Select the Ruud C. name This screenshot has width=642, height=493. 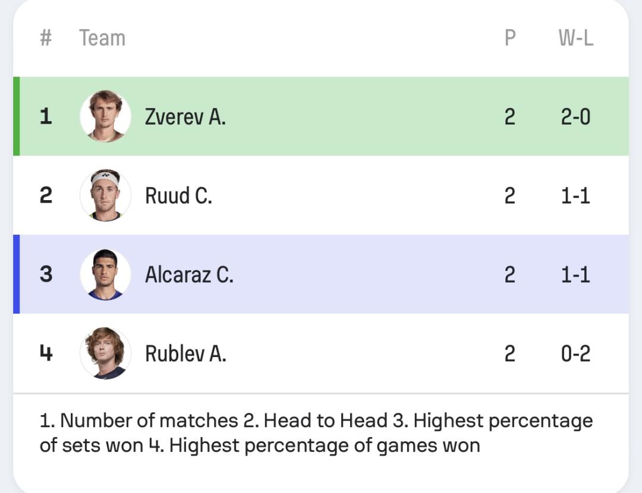click(x=178, y=195)
